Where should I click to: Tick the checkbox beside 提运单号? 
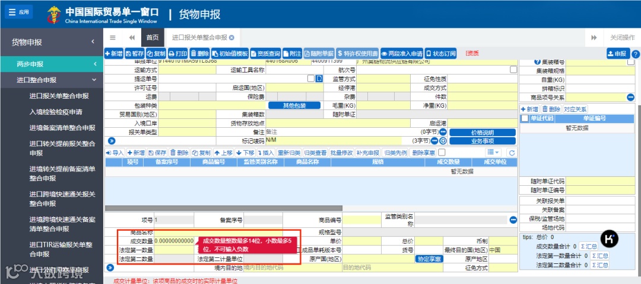310,79
